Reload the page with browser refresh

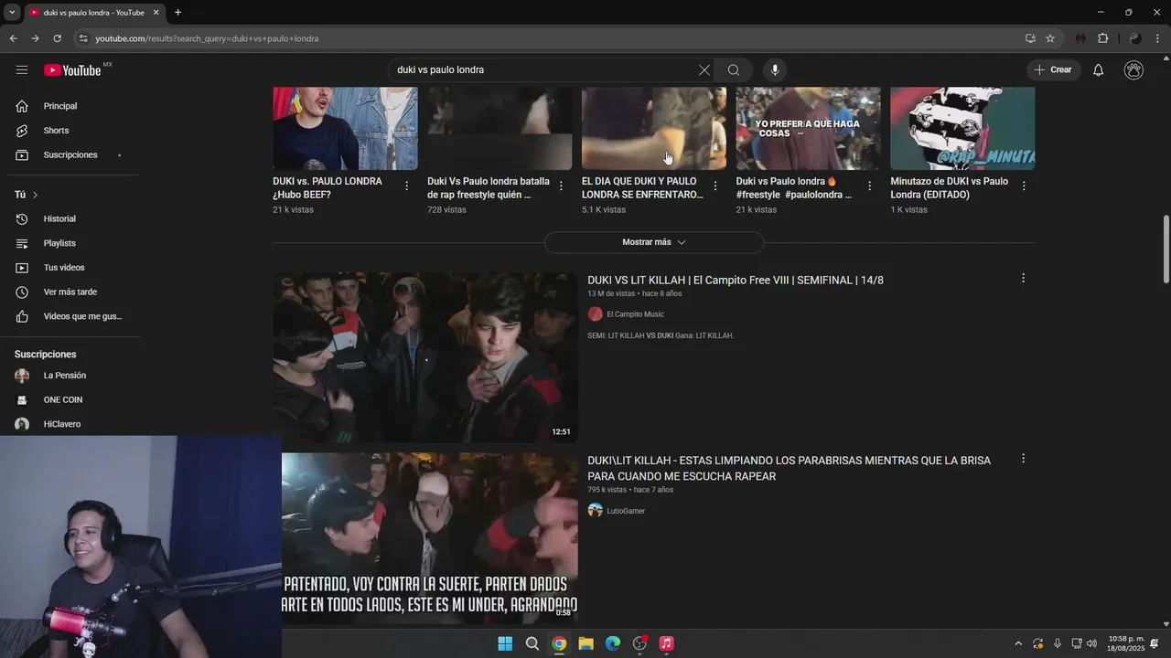(x=57, y=38)
